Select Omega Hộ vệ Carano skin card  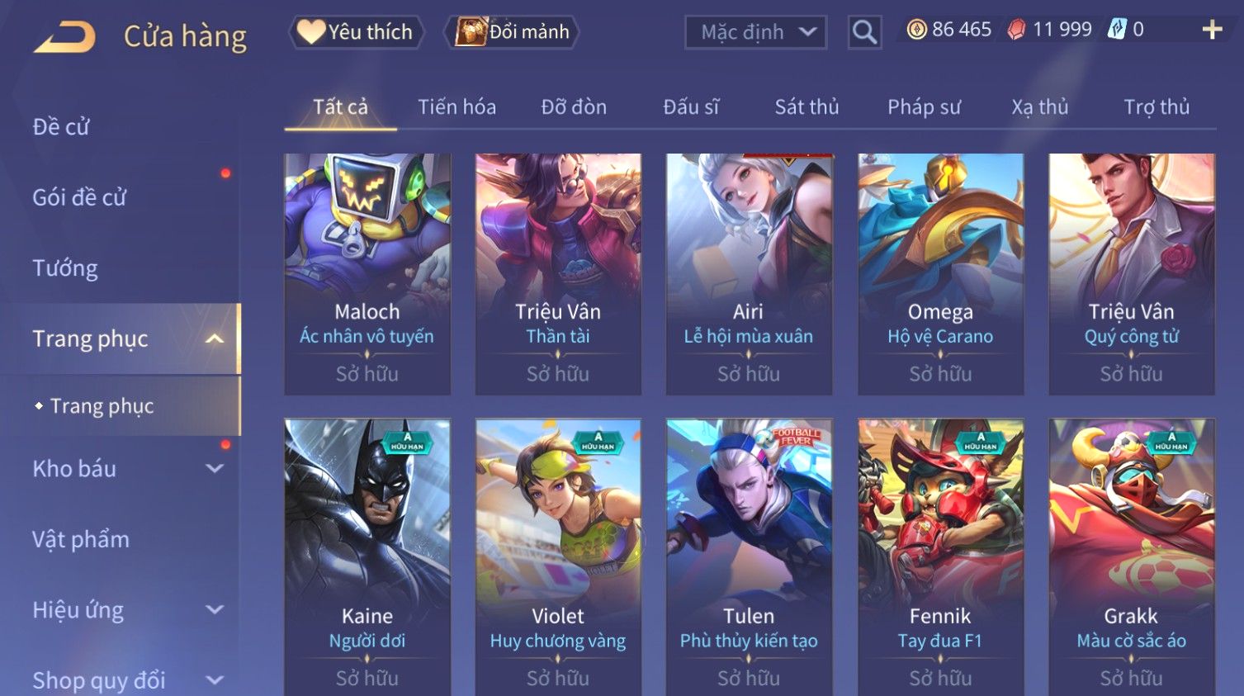coord(940,274)
